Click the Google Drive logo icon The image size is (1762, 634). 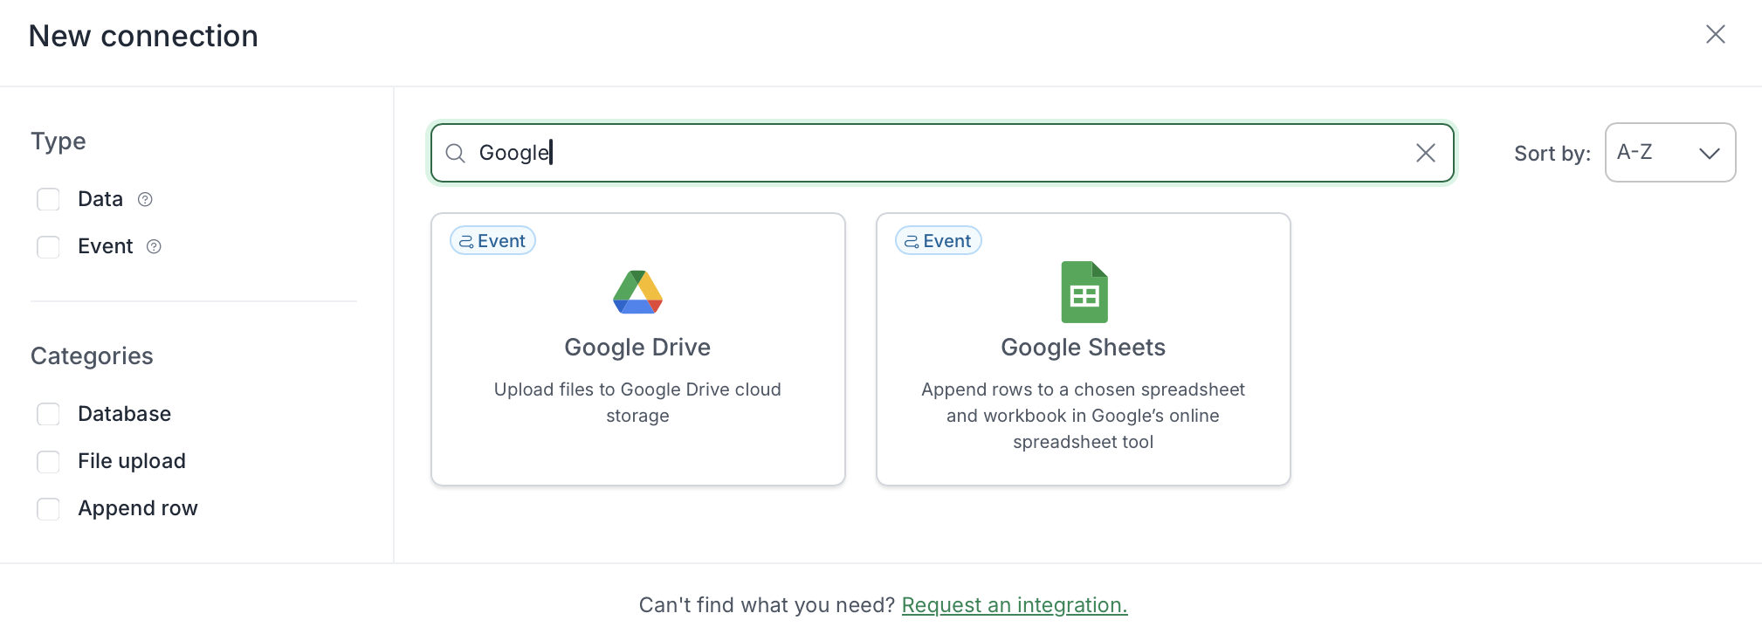click(x=637, y=292)
